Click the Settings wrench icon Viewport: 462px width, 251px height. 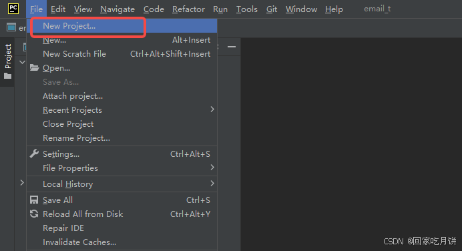34,154
